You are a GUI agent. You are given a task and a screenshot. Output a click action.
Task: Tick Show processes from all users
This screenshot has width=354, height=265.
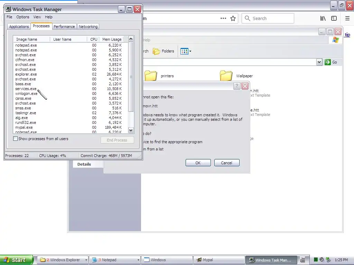click(x=15, y=139)
